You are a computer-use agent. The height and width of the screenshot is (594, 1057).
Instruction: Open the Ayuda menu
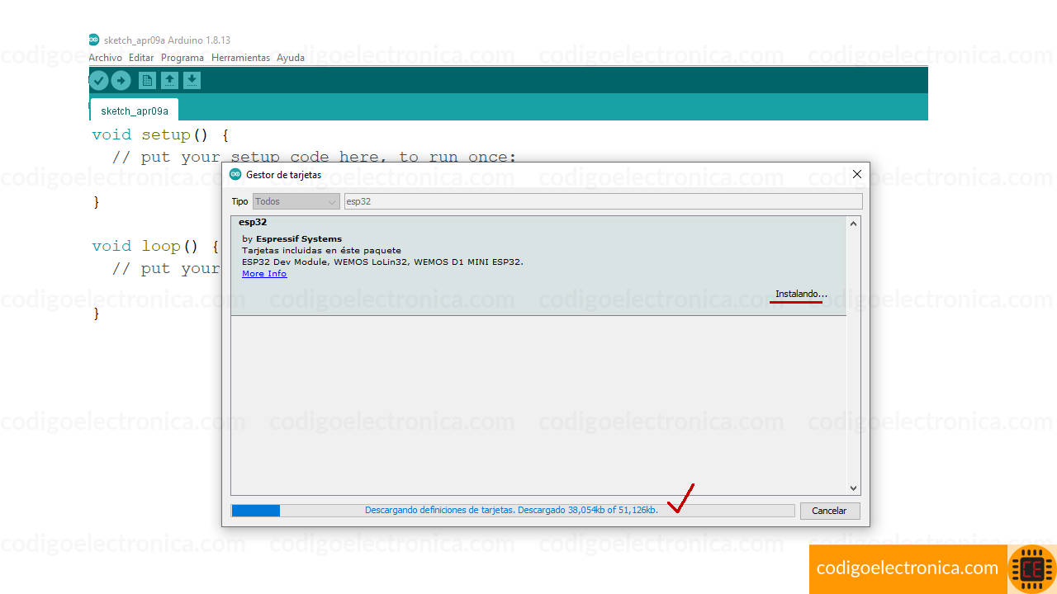[x=291, y=58]
